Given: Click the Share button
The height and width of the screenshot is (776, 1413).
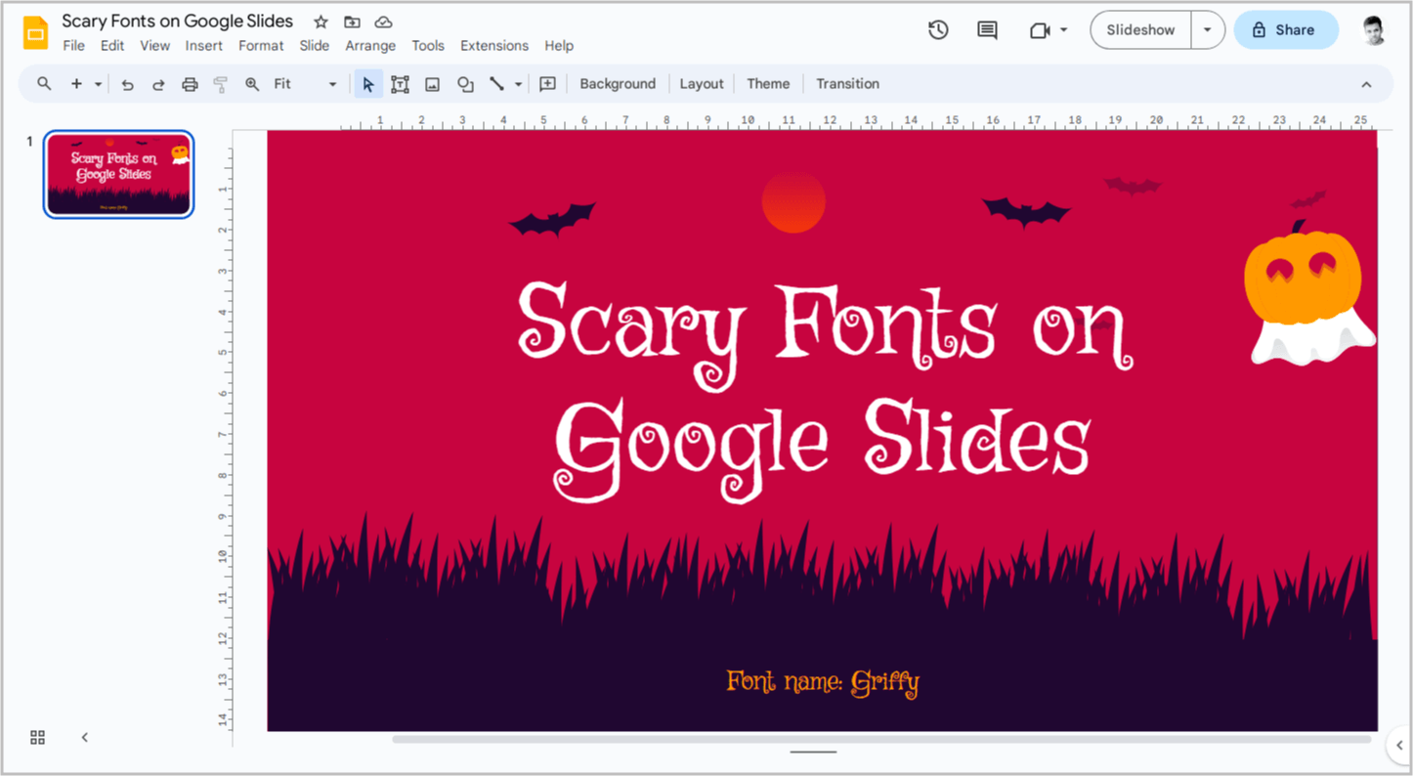Looking at the screenshot, I should pyautogui.click(x=1286, y=30).
